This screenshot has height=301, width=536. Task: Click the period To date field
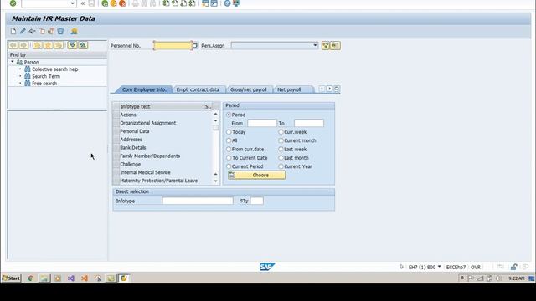click(x=309, y=123)
